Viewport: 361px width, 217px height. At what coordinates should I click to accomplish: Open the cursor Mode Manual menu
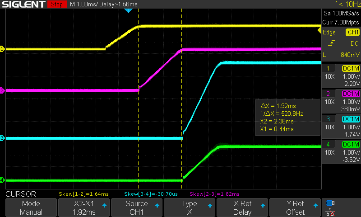31,208
